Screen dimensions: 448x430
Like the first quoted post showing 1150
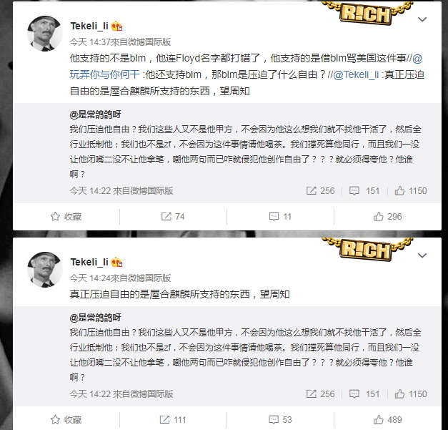(x=411, y=191)
